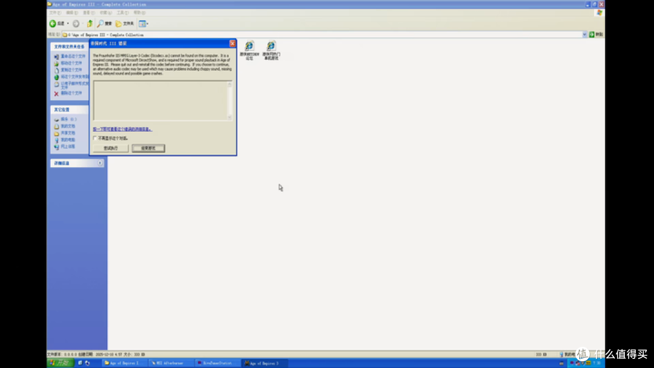The image size is (654, 368).
Task: Expand the Details (详细信息) panel chevron
Action: tap(100, 163)
